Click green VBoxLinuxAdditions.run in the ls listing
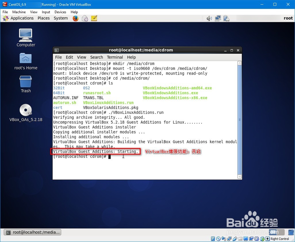Viewport: 295px width, 242px height. coord(108,103)
